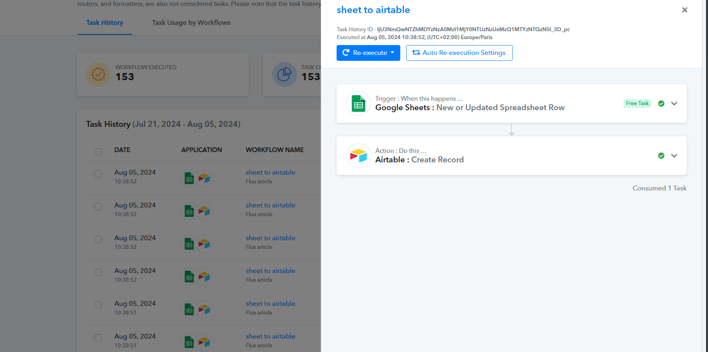Image resolution: width=708 pixels, height=352 pixels.
Task: Open the 'sheet to airtable' link in the fifth row
Action: (x=271, y=303)
